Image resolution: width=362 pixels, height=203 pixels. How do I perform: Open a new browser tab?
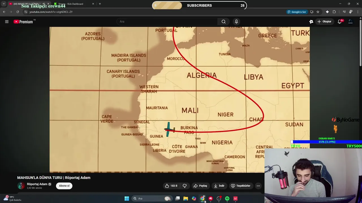click(100, 4)
